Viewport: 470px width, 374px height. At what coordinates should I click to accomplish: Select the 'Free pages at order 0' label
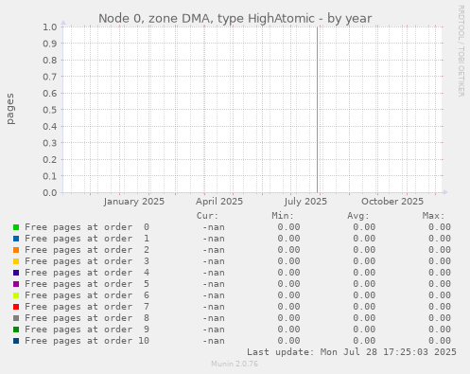click(87, 227)
